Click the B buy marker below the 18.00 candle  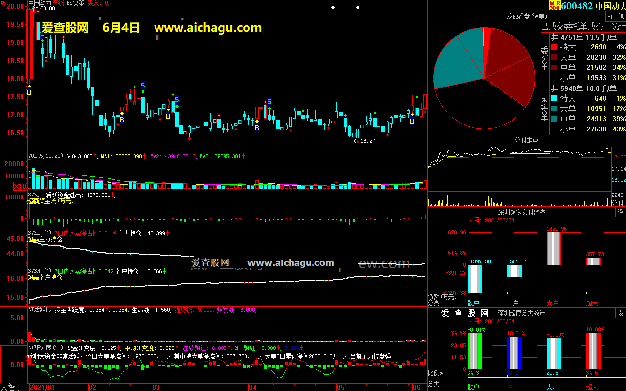29,92
